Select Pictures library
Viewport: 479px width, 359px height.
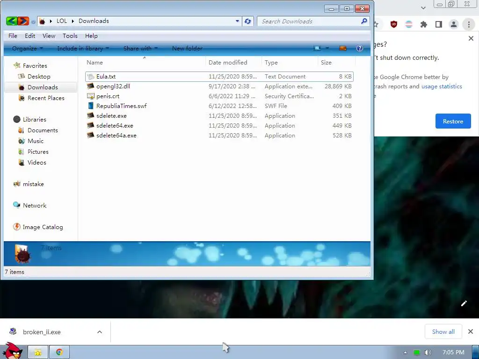point(38,152)
